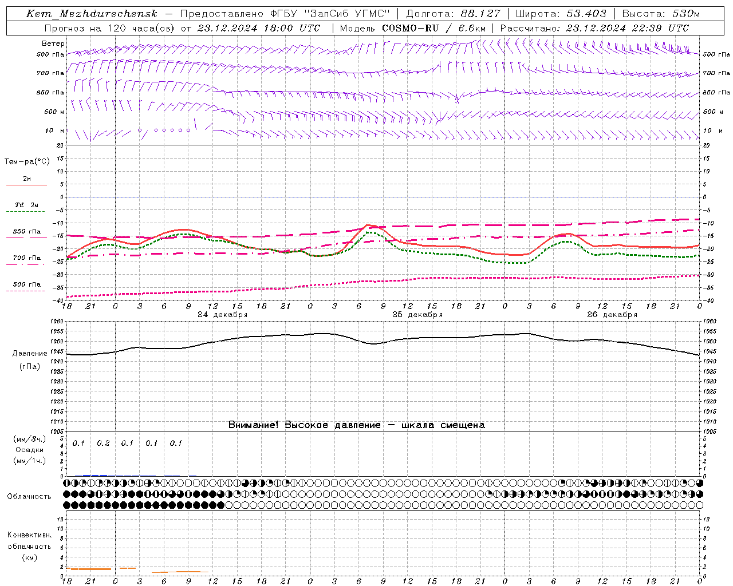Screen dimensions: 733x586
Task: Click the Давление panel label
Action: pyautogui.click(x=30, y=354)
